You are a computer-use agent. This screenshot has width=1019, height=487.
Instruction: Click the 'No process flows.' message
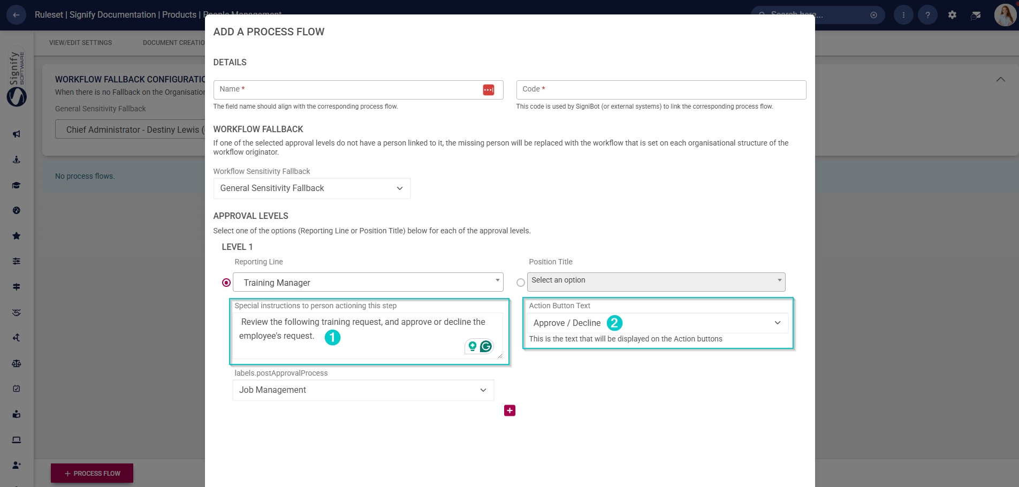pyautogui.click(x=85, y=176)
